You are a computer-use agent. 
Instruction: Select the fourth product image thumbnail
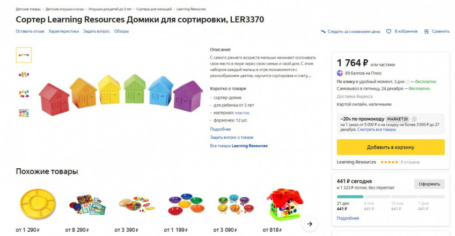click(x=24, y=113)
